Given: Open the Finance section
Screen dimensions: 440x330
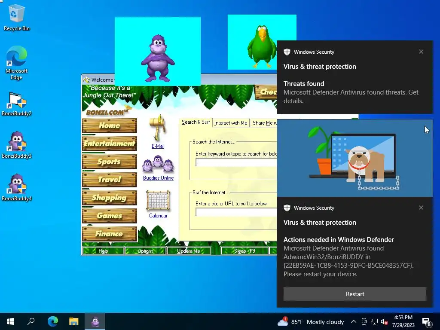Looking at the screenshot, I should (110, 234).
